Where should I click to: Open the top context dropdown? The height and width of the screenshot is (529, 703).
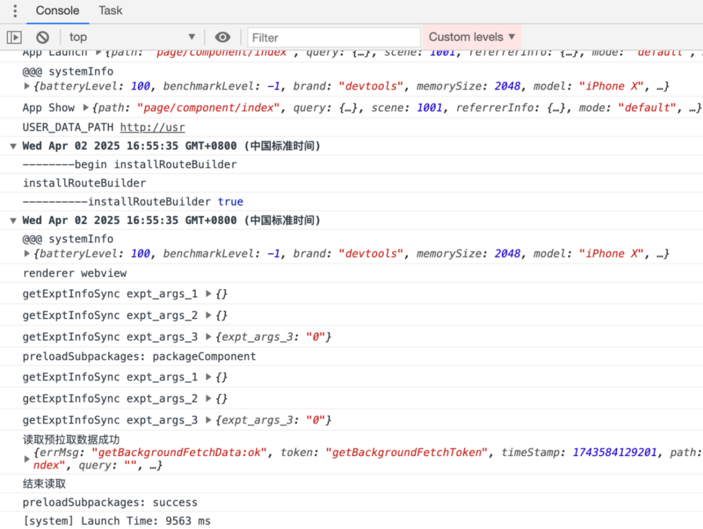click(x=132, y=37)
